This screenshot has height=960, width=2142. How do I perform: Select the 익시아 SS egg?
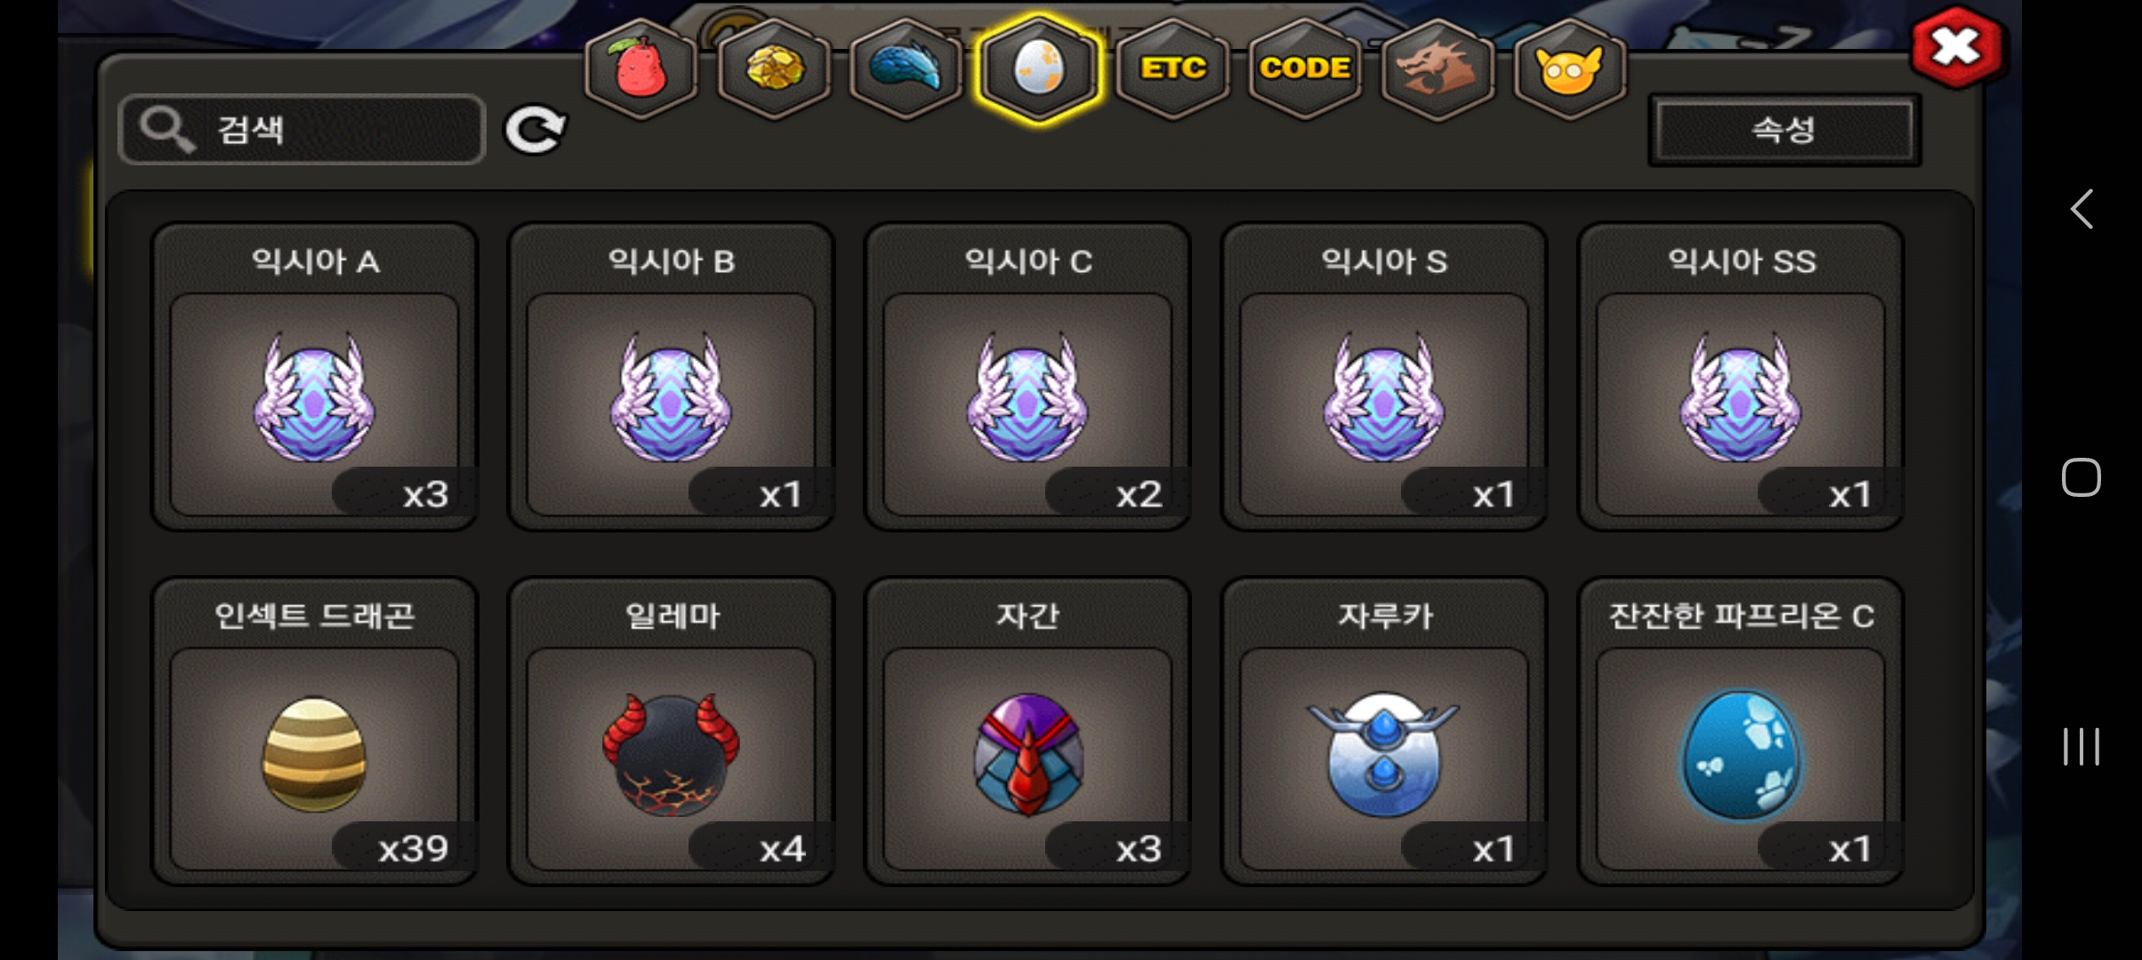(x=1741, y=377)
